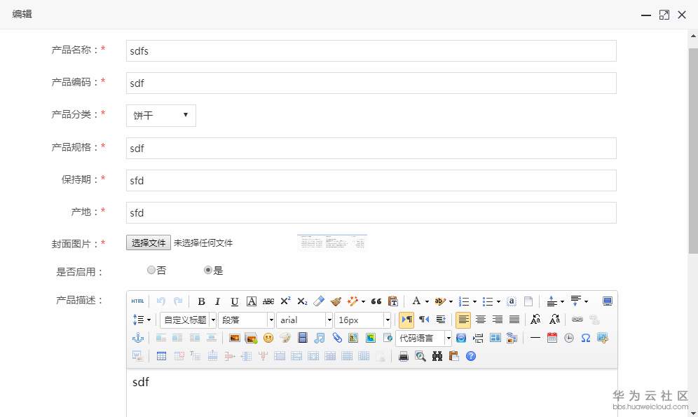The image size is (698, 417).
Task: Maximize the 编辑 dialog
Action: tap(664, 15)
